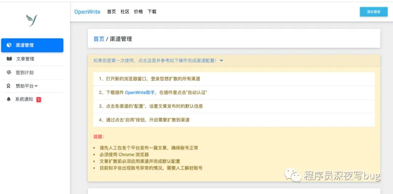
Task: Click the cube icon beside 渠道管理
Action: [9, 45]
